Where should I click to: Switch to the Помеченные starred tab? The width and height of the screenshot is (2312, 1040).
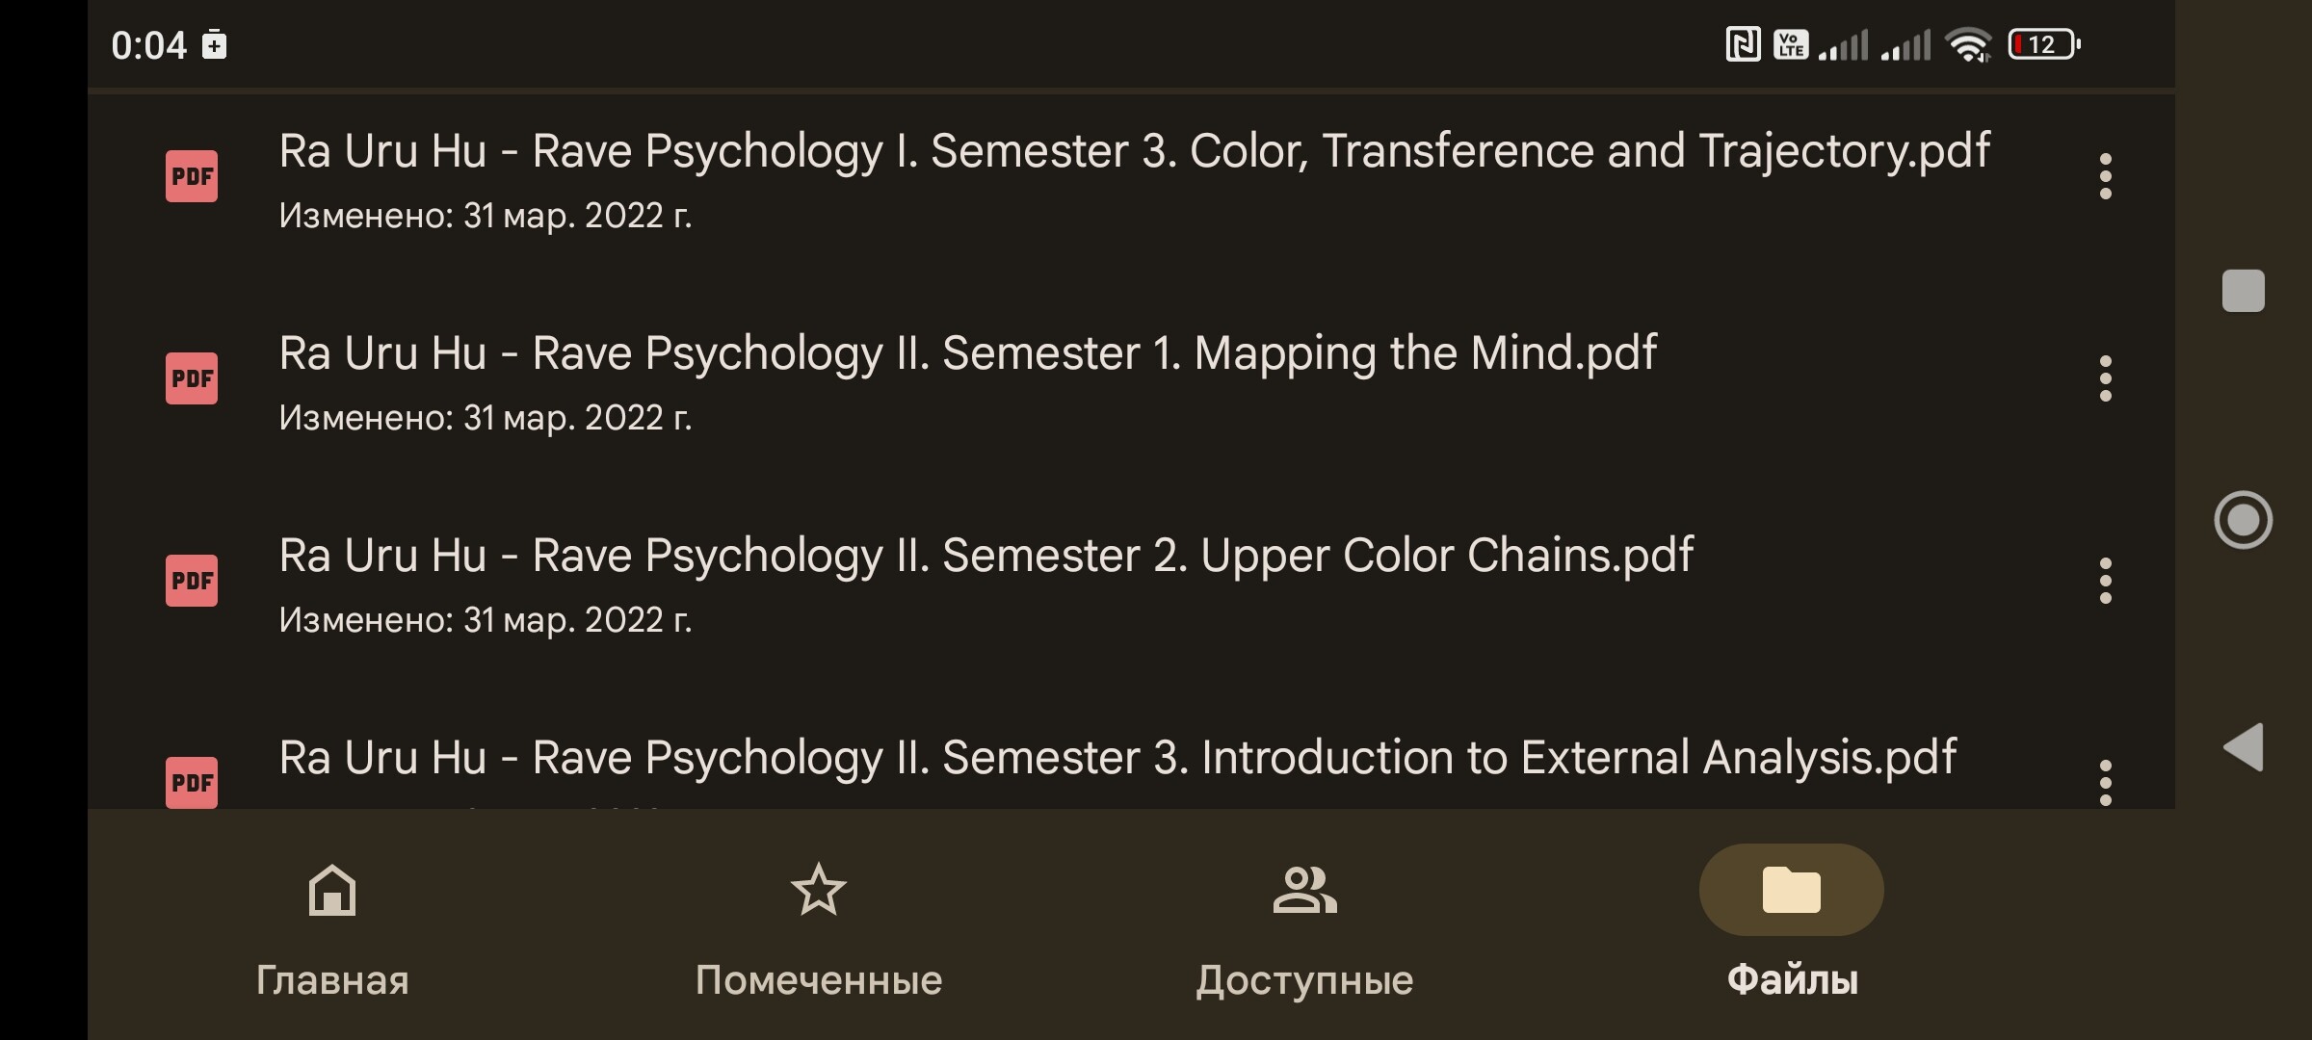tap(818, 926)
